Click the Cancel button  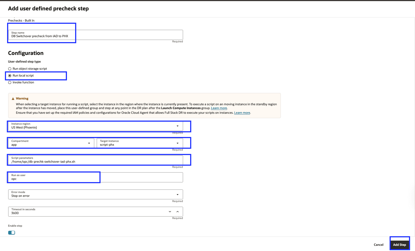[x=378, y=245]
